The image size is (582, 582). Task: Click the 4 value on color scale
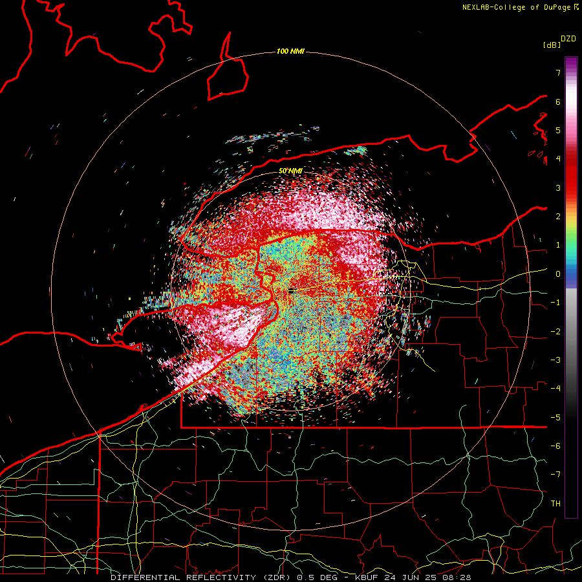point(558,159)
